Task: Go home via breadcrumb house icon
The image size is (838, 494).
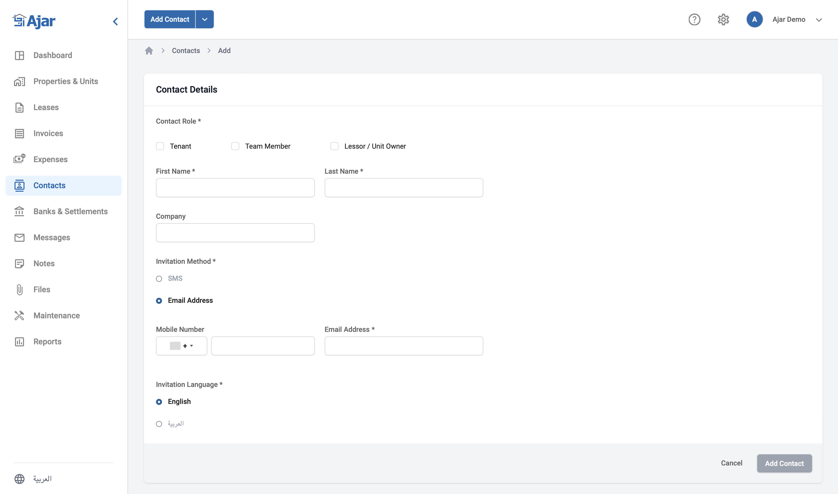Action: pyautogui.click(x=149, y=51)
